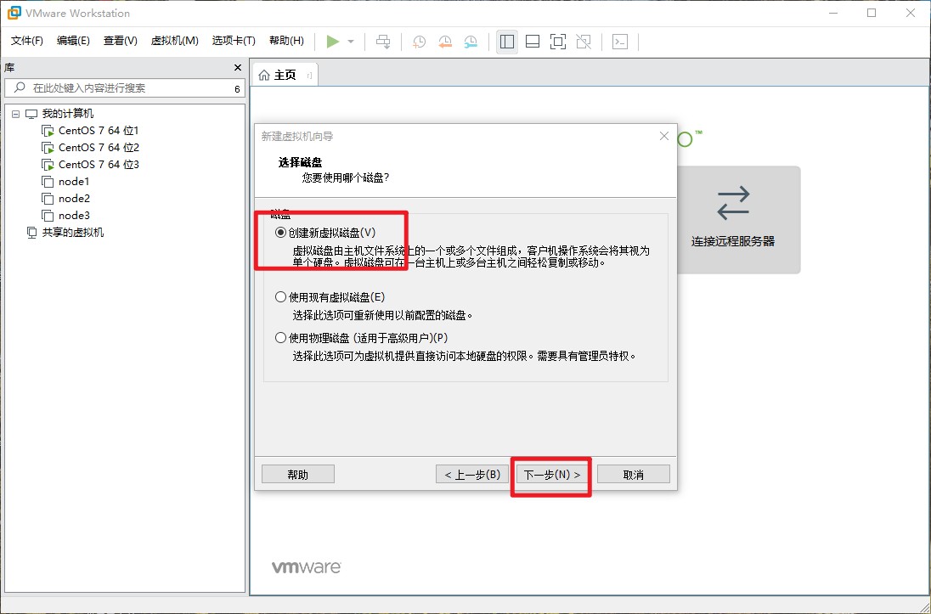
Task: Select node2 virtual machine
Action: (x=65, y=199)
